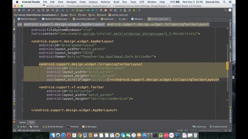Switch to the Design view tab
The height and width of the screenshot is (139, 248).
tap(22, 122)
